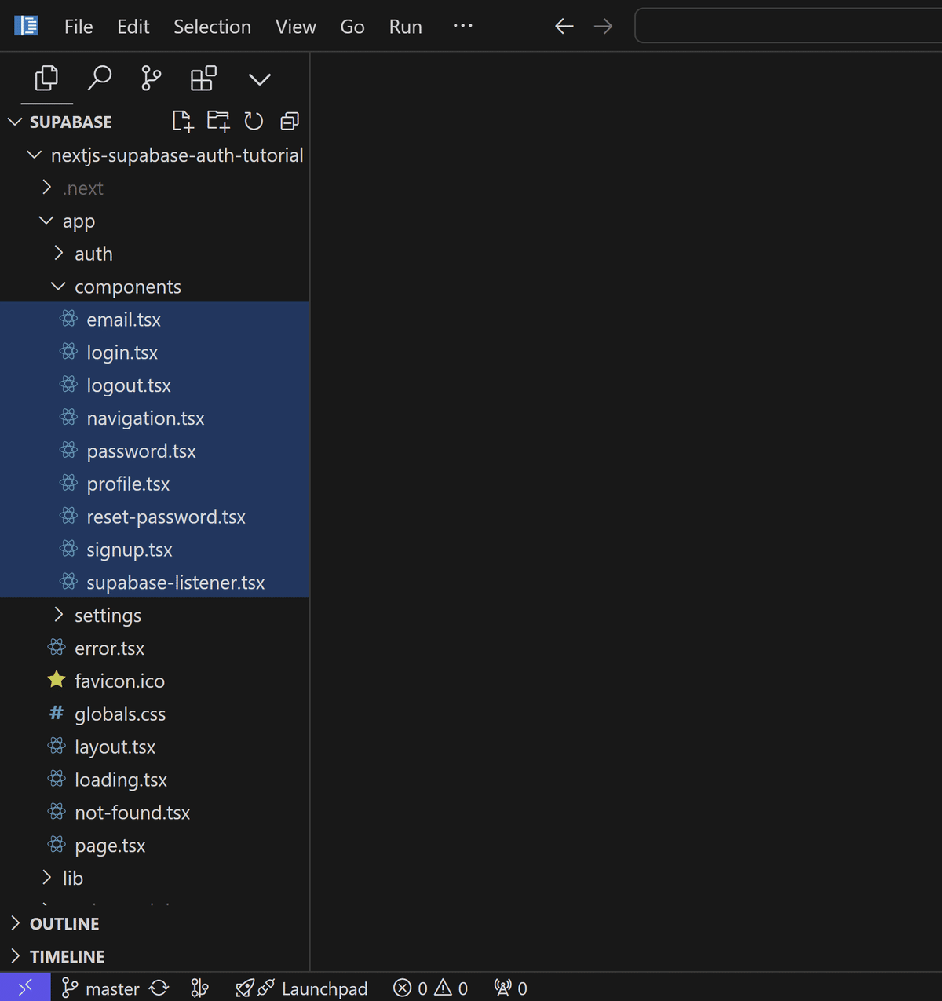Click the New File icon

click(x=182, y=121)
